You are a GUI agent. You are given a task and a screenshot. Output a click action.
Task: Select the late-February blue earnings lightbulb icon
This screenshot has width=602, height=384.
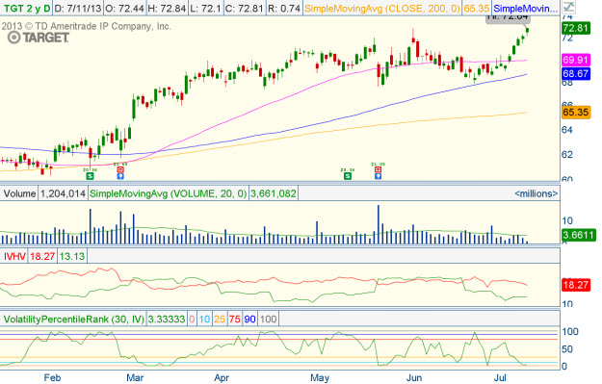tap(120, 176)
